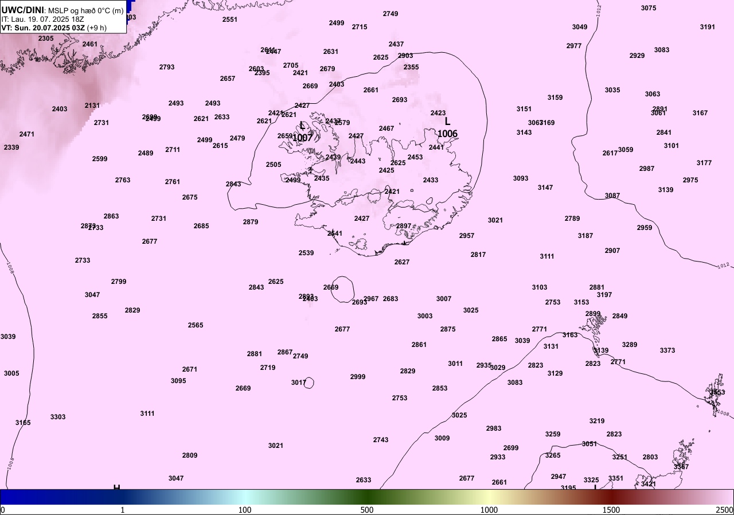Click the height value 3017

pos(299,383)
